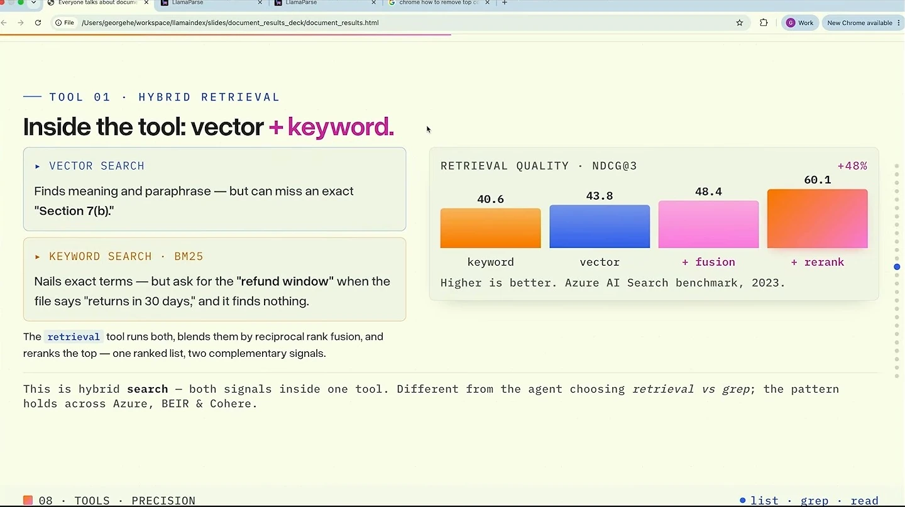
Task: Click the '60.1' value above the rerank bar
Action: 817,180
